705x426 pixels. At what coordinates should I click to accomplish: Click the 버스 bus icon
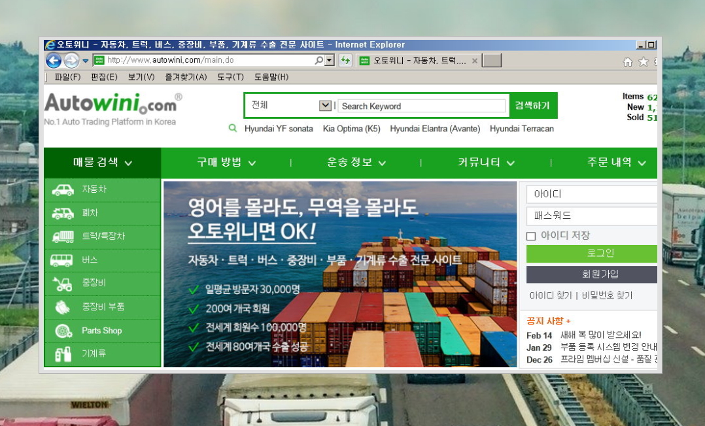[x=61, y=260]
